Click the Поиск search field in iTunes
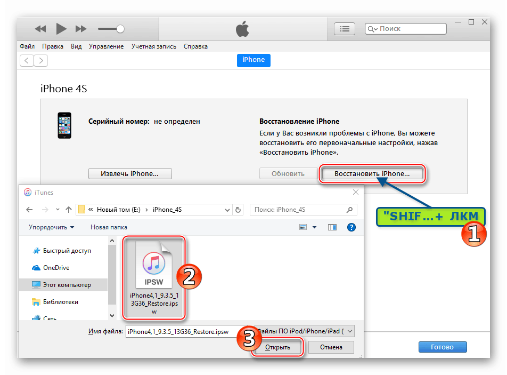 point(406,29)
